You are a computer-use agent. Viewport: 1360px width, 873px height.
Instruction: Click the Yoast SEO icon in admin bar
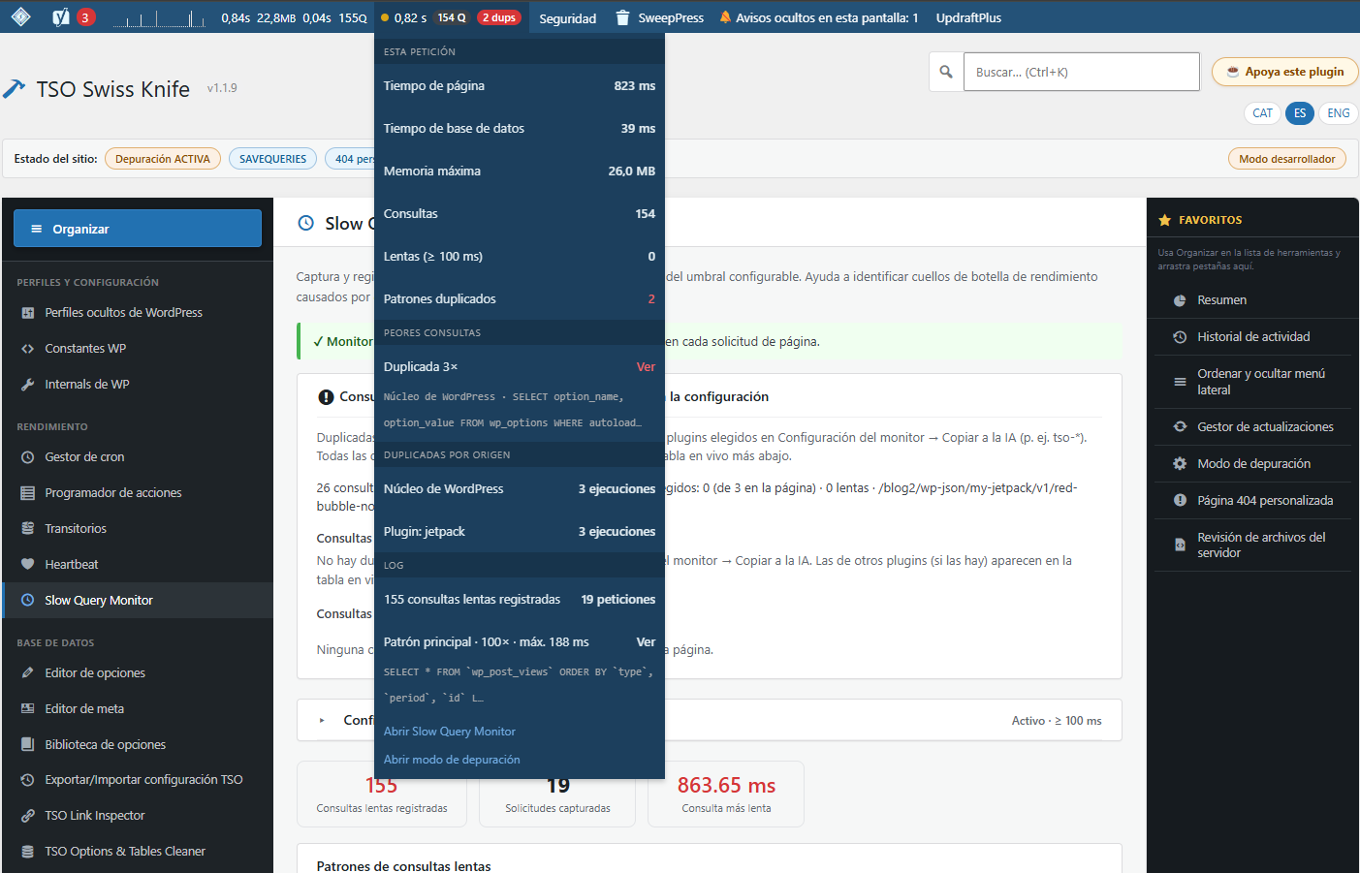pyautogui.click(x=60, y=17)
